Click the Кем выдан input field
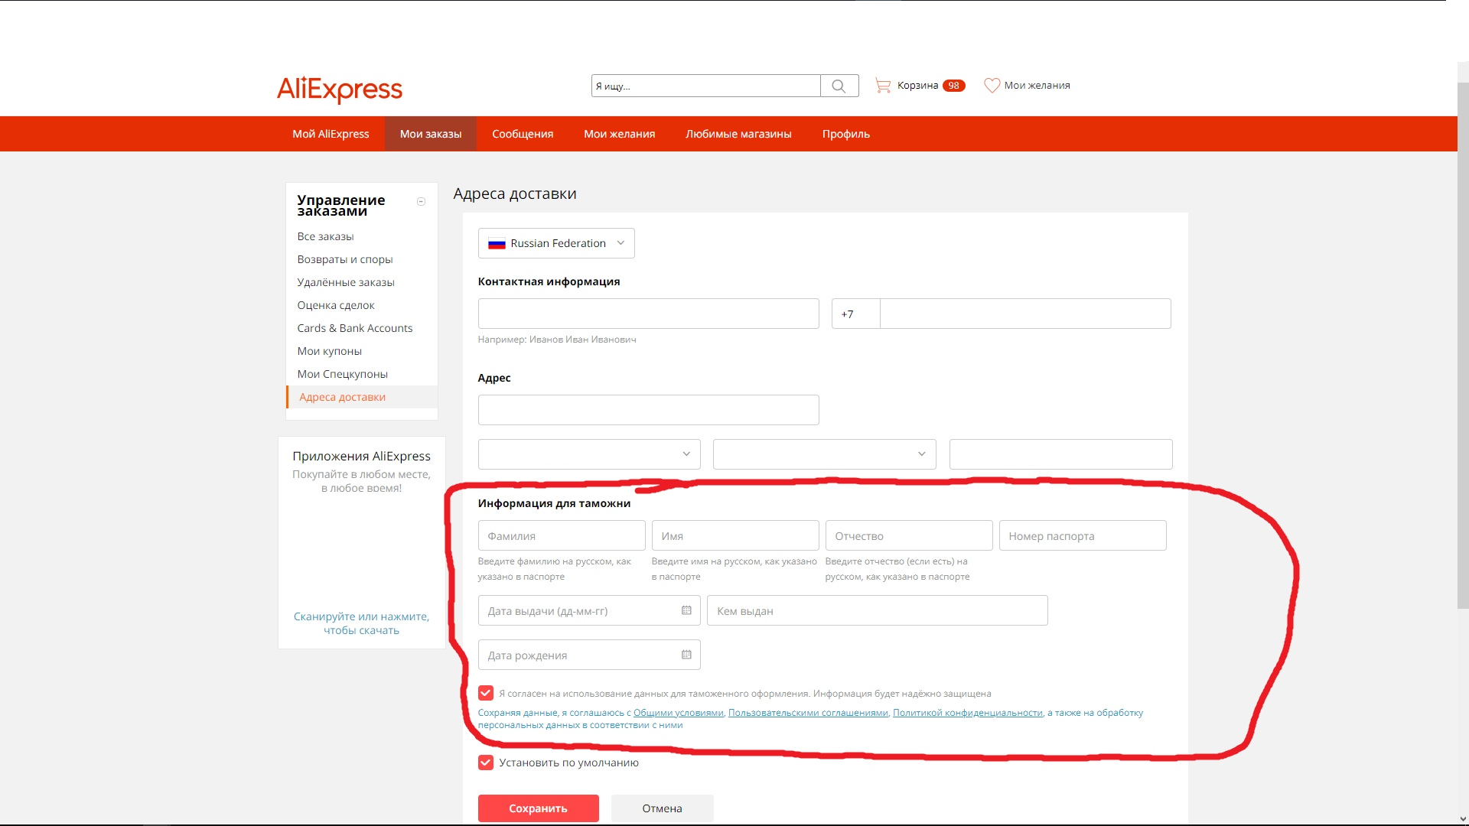The height and width of the screenshot is (826, 1469). 878,610
